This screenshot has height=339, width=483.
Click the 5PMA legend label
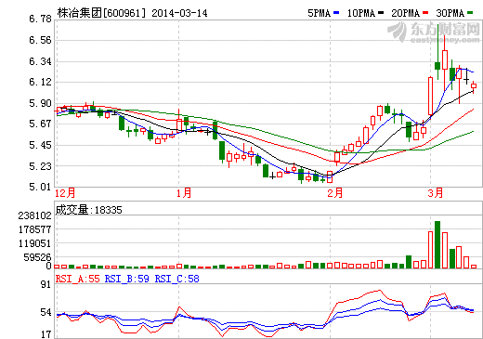[x=320, y=13]
